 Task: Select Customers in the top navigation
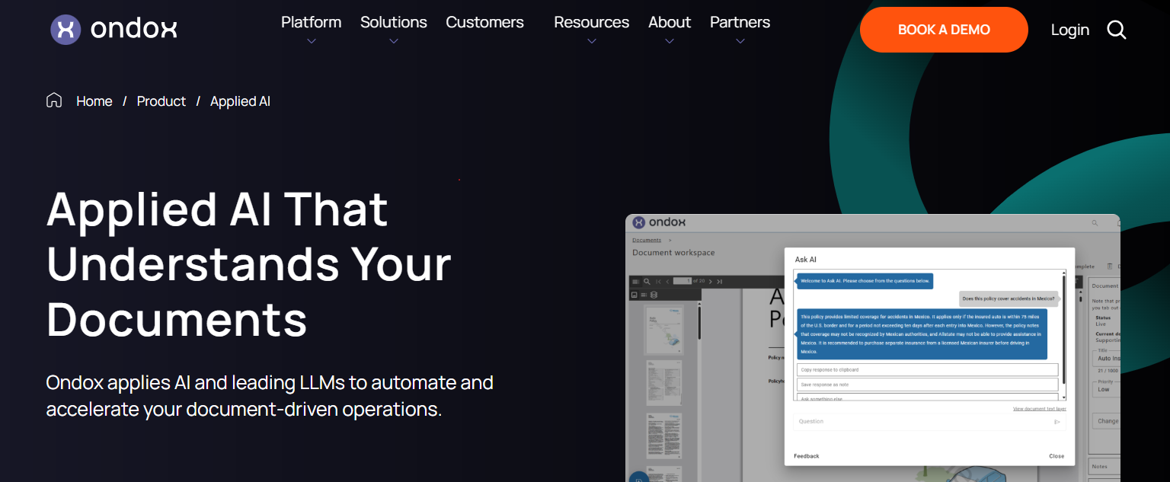coord(484,23)
